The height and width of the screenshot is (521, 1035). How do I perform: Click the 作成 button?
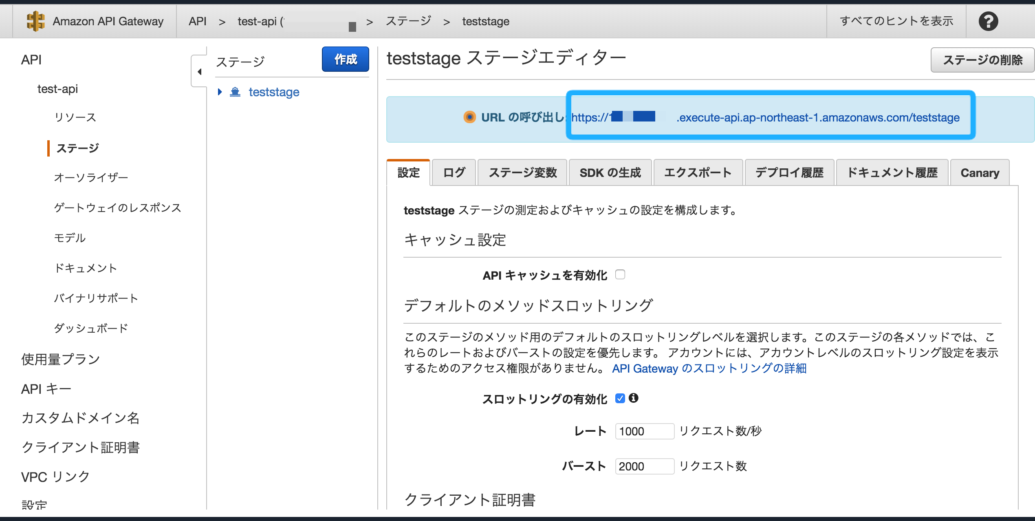(345, 60)
